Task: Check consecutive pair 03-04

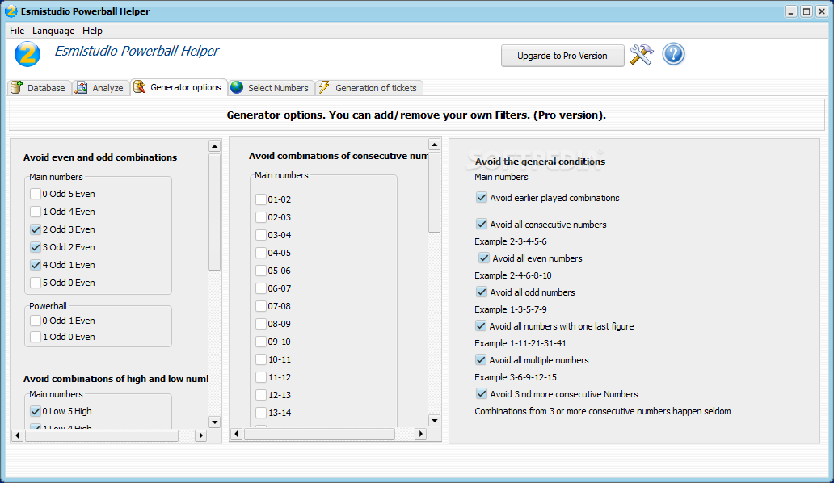Action: (x=261, y=235)
